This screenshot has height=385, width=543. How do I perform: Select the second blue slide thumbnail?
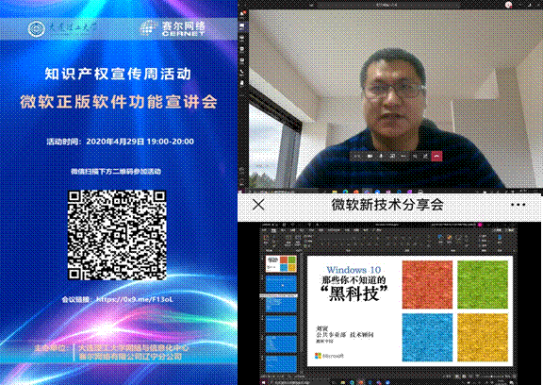pos(281,285)
